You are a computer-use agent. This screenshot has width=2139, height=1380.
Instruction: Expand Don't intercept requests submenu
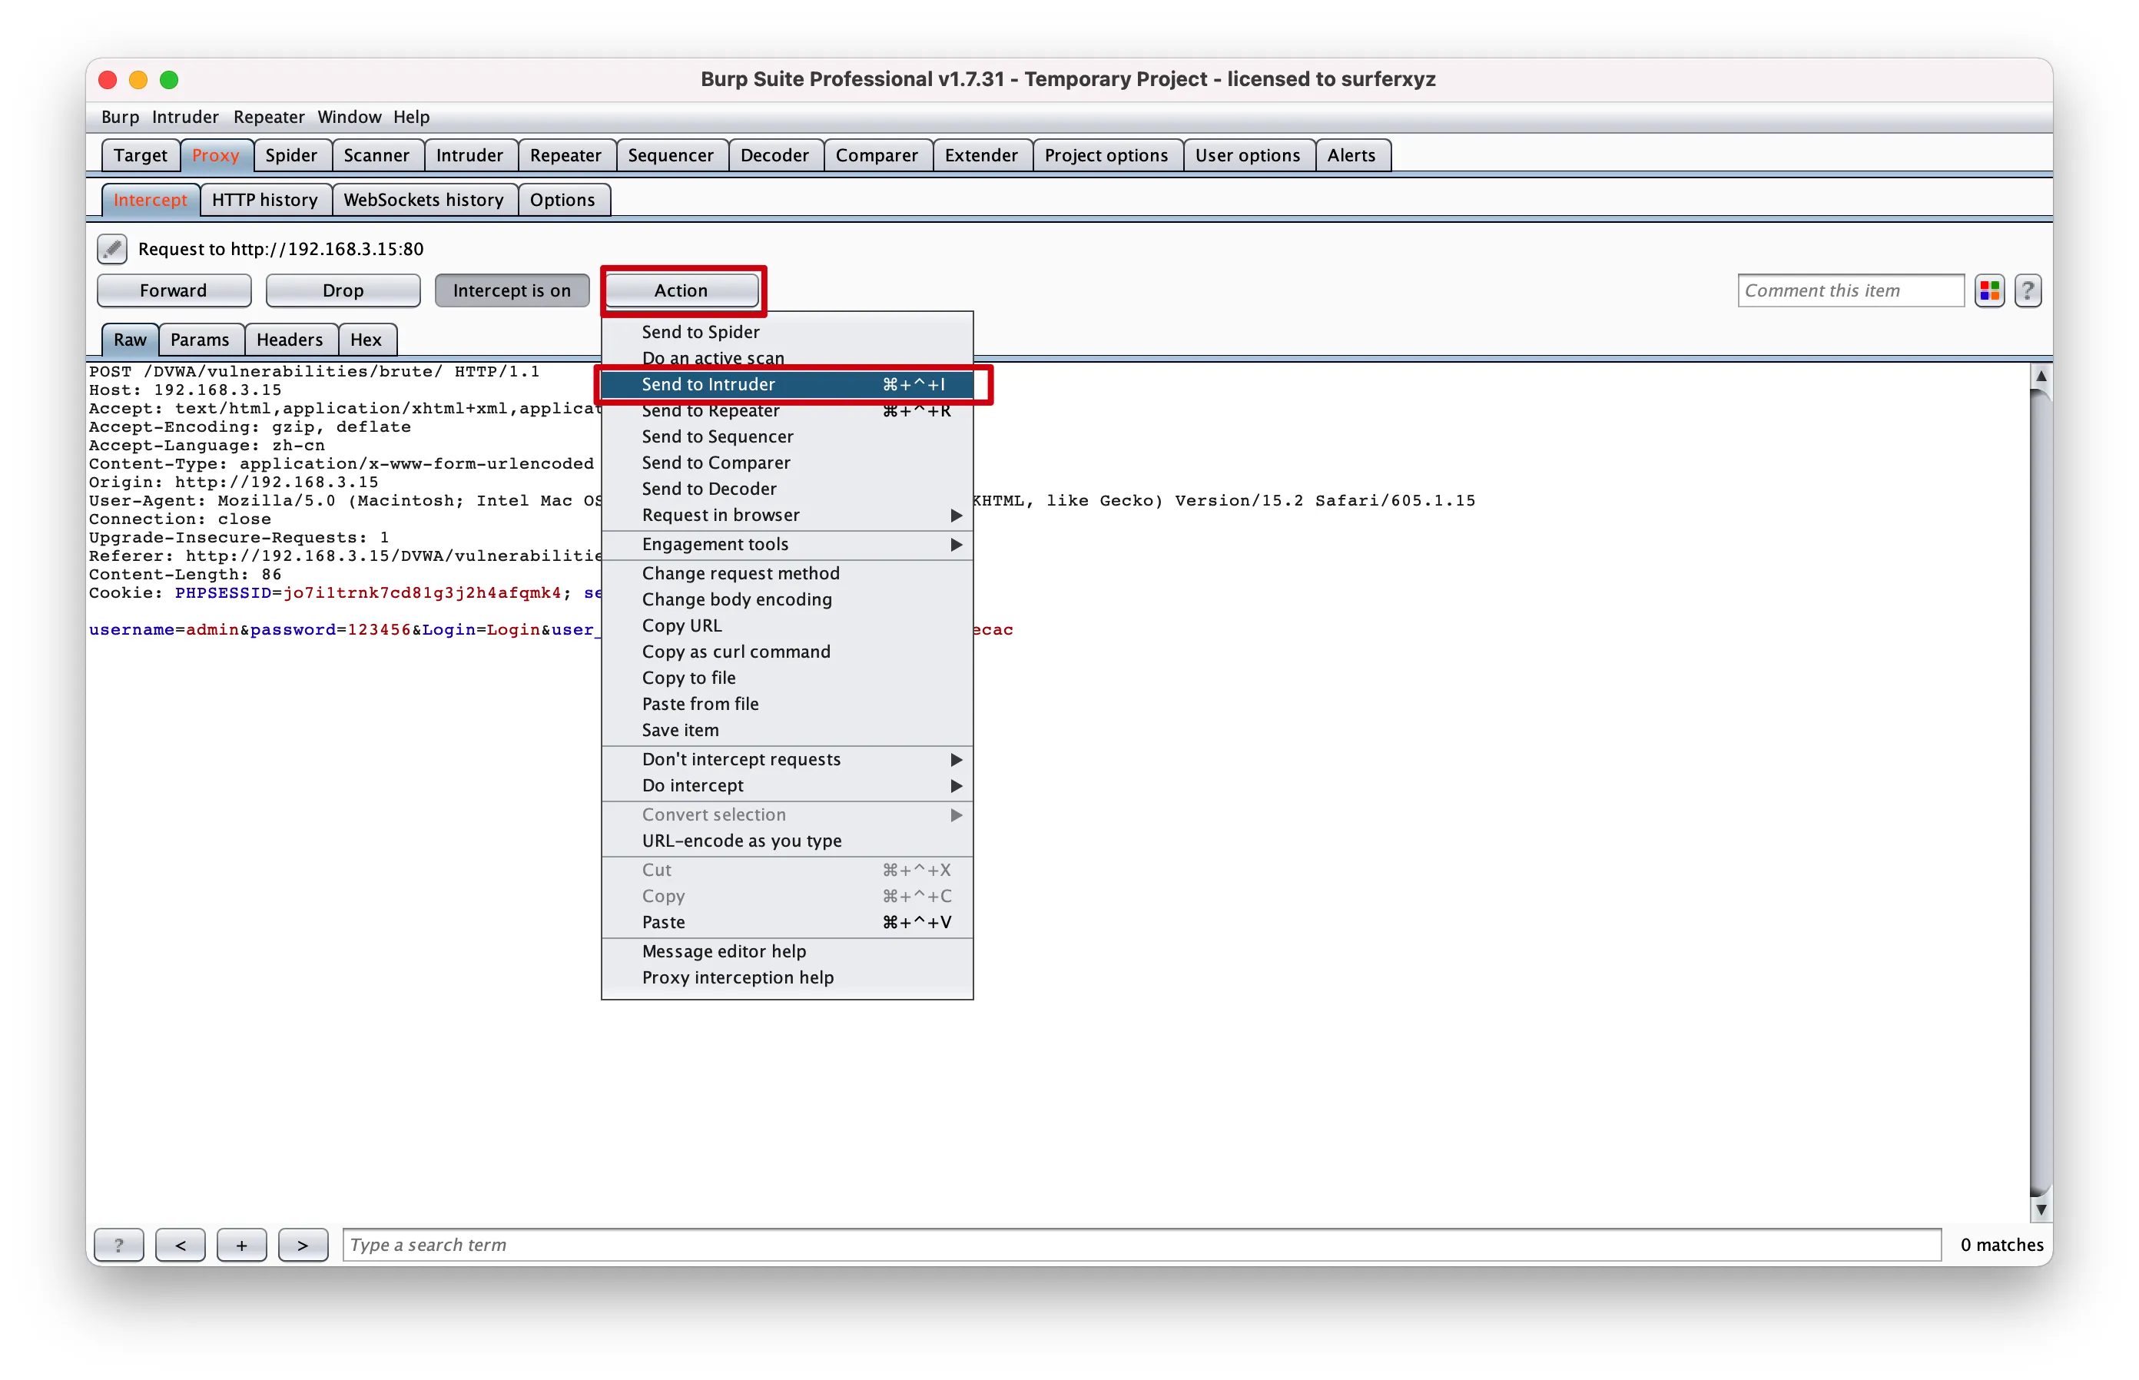787,759
